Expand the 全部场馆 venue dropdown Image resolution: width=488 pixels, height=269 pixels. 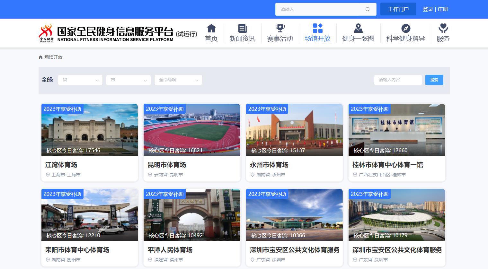coord(178,80)
